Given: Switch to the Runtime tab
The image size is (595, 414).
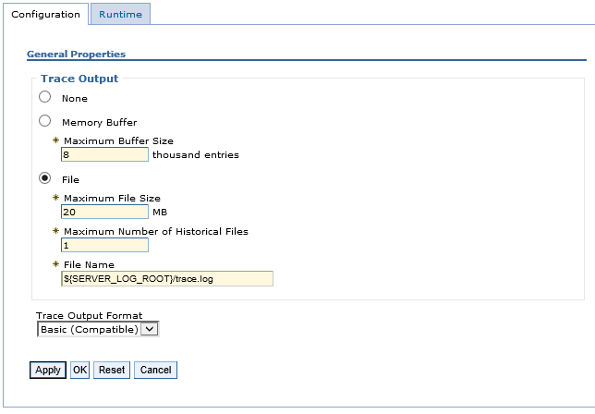Looking at the screenshot, I should [x=121, y=14].
